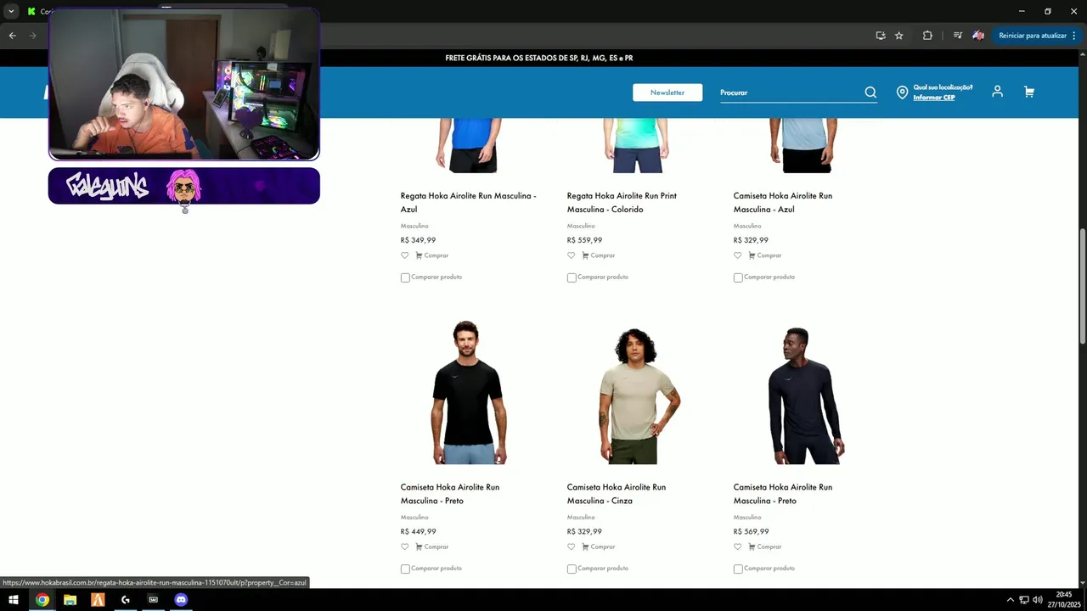Bookmark this page with the star icon

(899, 36)
